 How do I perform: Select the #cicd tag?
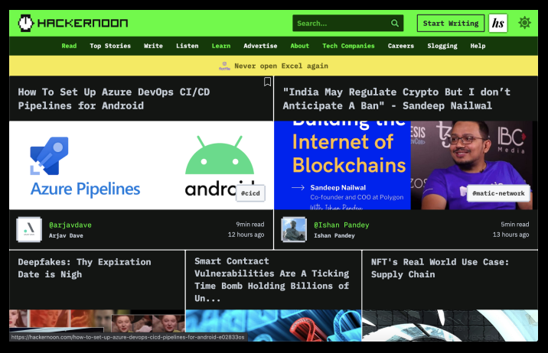(250, 193)
